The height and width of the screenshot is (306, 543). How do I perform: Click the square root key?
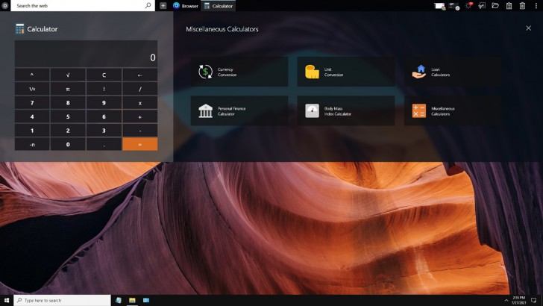point(68,75)
